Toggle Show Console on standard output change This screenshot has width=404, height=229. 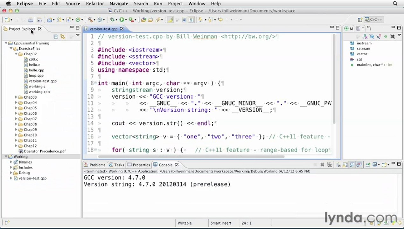pyautogui.click(x=352, y=165)
